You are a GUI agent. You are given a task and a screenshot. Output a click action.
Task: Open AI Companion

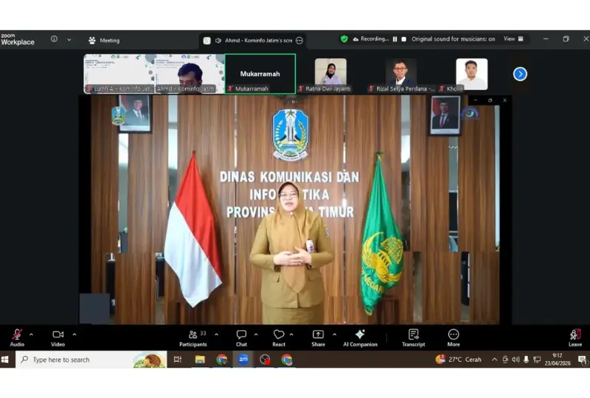360,335
